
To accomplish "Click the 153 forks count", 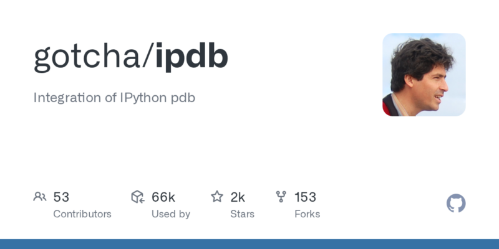I will [x=305, y=197].
